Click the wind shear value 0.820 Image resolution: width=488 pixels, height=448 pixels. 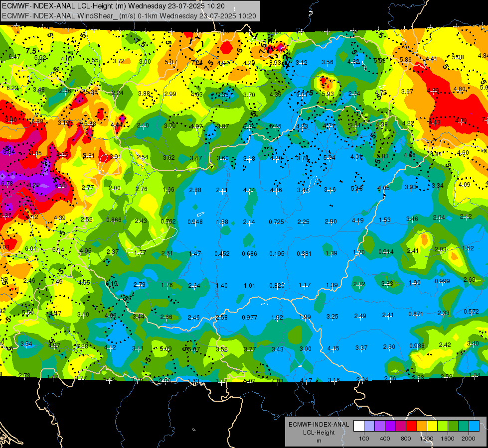[x=277, y=286]
